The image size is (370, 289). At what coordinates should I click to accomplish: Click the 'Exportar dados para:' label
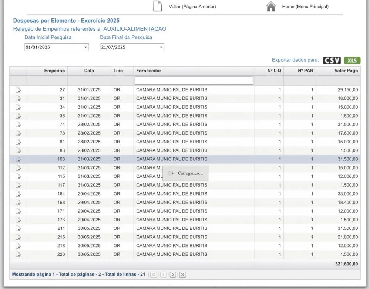[295, 60]
